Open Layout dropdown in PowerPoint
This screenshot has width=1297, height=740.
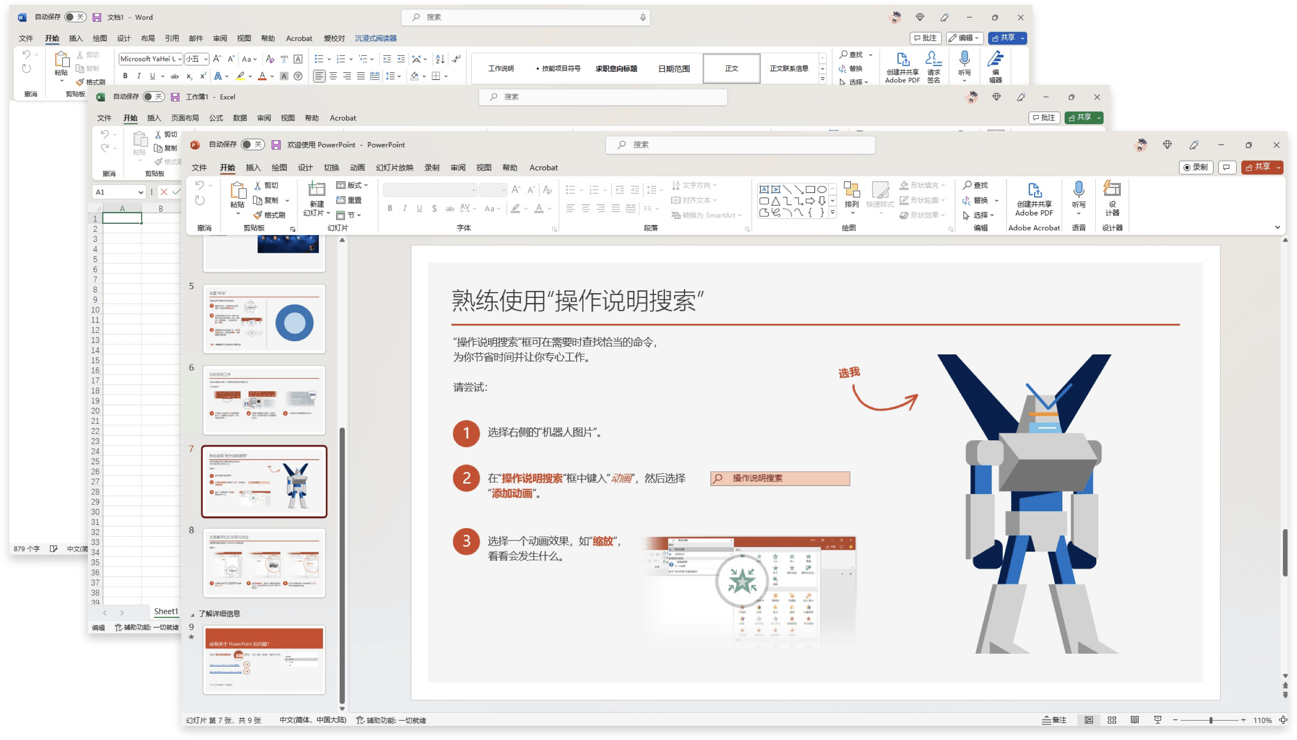coord(352,185)
